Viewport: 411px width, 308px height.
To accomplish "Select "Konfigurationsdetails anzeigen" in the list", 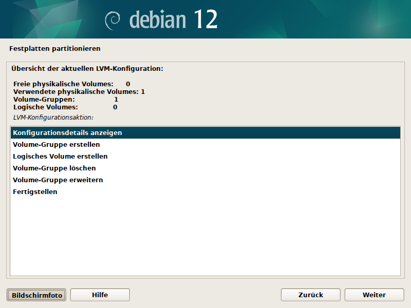I will pos(67,132).
